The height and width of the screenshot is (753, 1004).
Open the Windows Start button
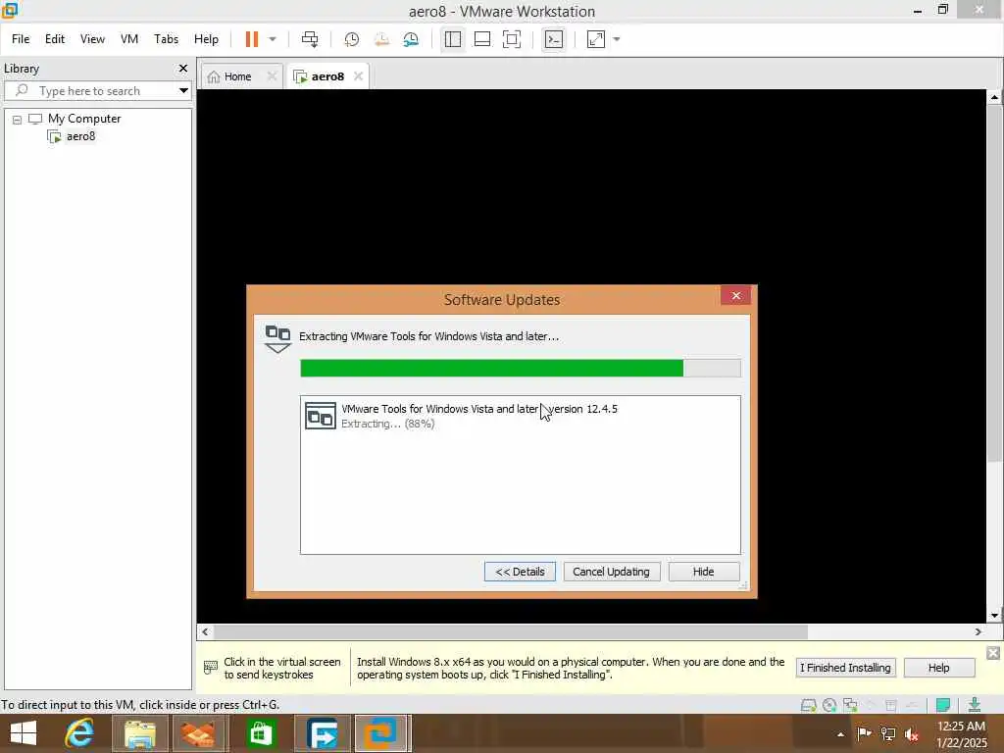[x=24, y=733]
